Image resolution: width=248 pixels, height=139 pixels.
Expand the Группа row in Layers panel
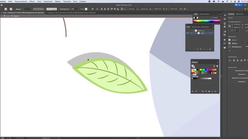click(196, 33)
